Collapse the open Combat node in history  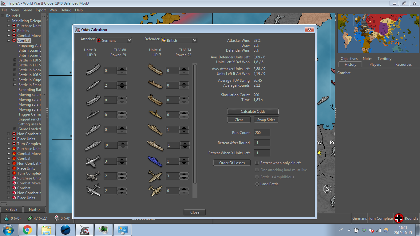pos(9,41)
